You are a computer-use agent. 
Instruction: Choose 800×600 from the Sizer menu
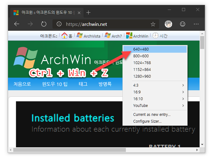(155, 56)
